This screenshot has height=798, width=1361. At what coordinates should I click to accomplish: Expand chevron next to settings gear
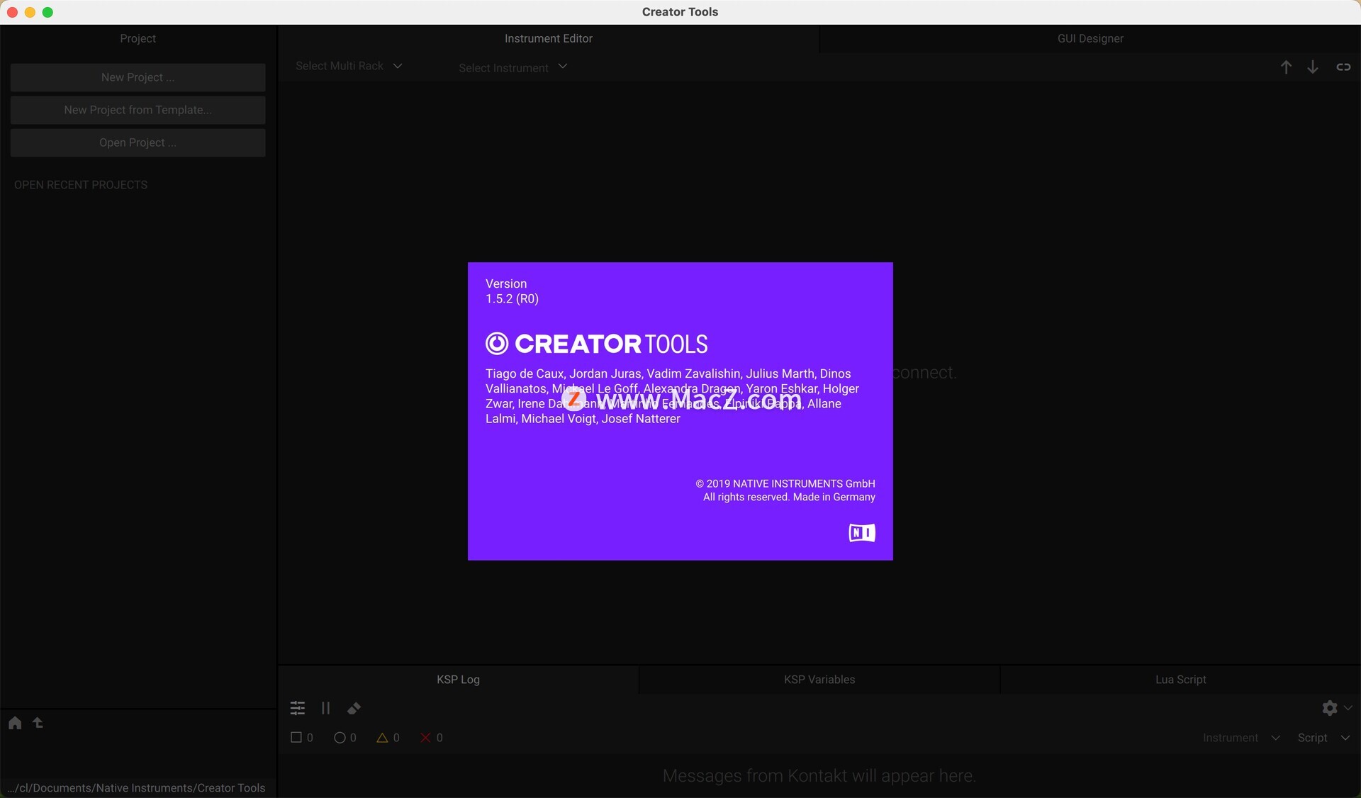[x=1348, y=707]
